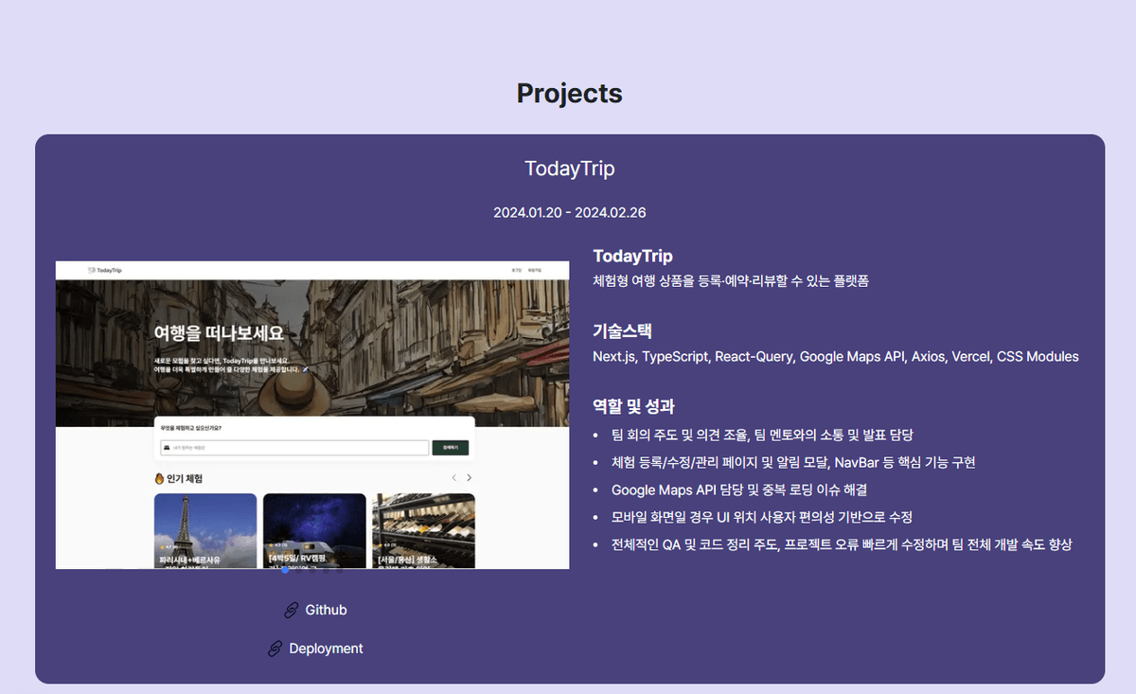This screenshot has width=1136, height=694.
Task: Click the star rating on the RV camping card
Action: click(x=275, y=543)
